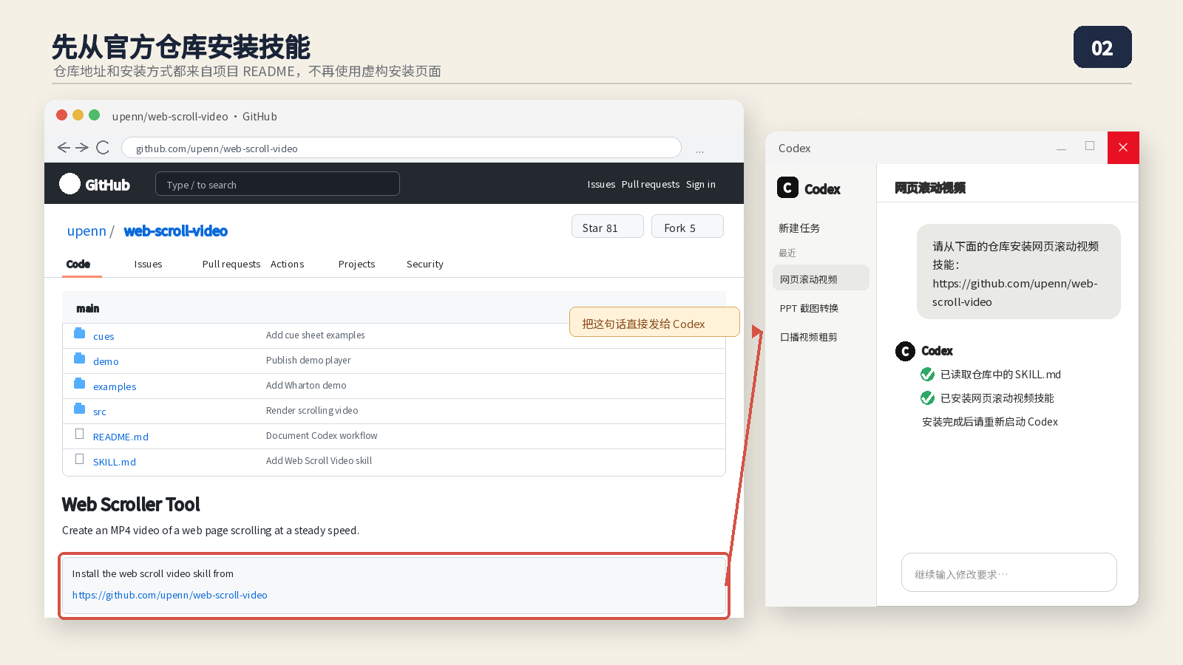Click the Codex avatar above the reply
The width and height of the screenshot is (1183, 665).
905,351
